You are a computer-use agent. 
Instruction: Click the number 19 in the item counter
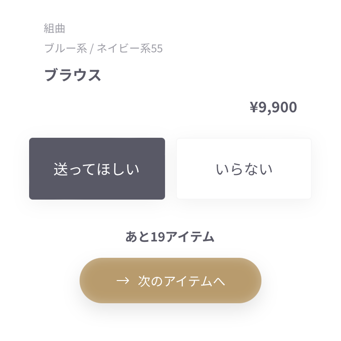click(158, 236)
